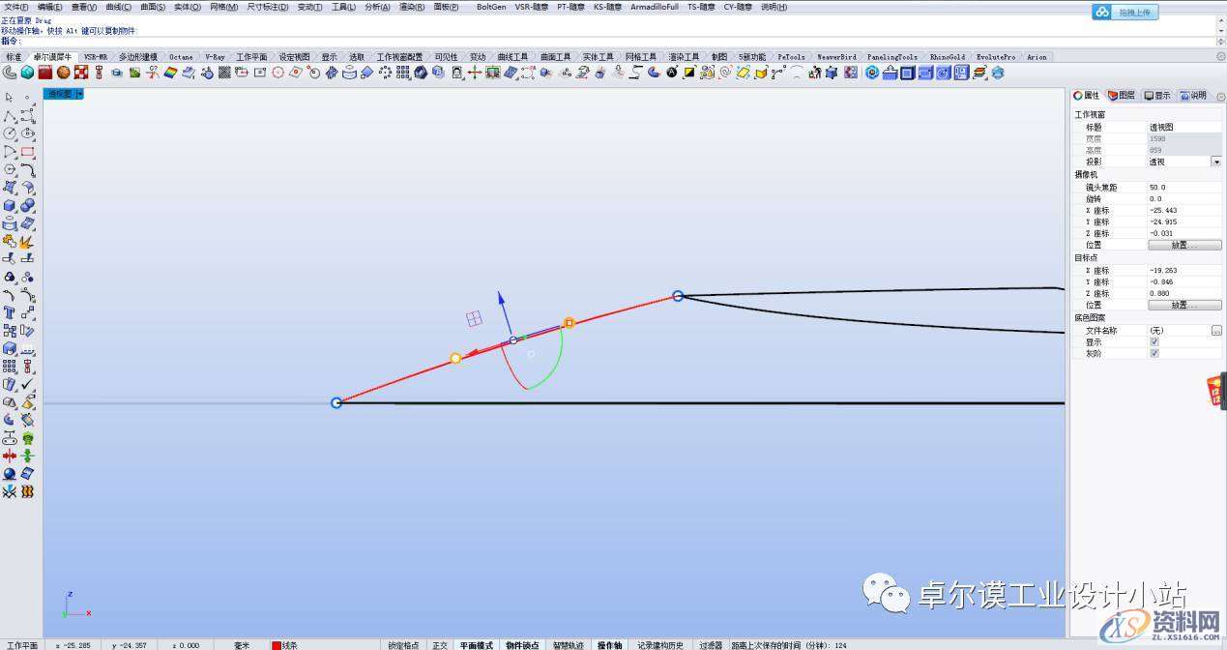Image resolution: width=1227 pixels, height=650 pixels.
Task: Click the orange basketball icon in toolbar
Action: click(63, 73)
